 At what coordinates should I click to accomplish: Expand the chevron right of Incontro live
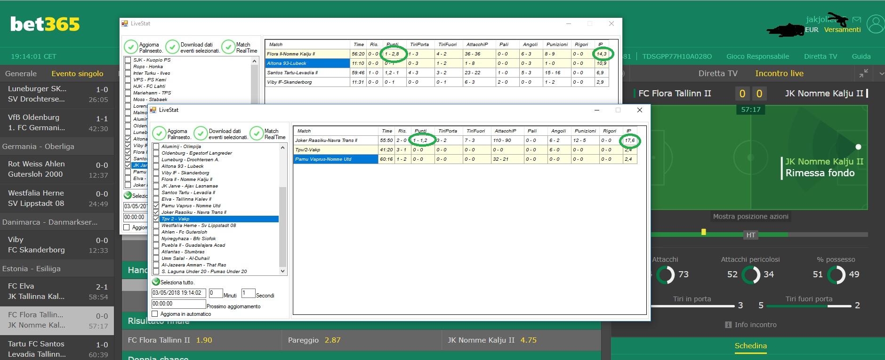tap(881, 74)
